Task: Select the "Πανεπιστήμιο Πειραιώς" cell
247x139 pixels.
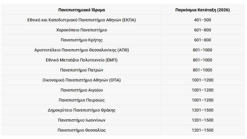Action: click(82, 100)
